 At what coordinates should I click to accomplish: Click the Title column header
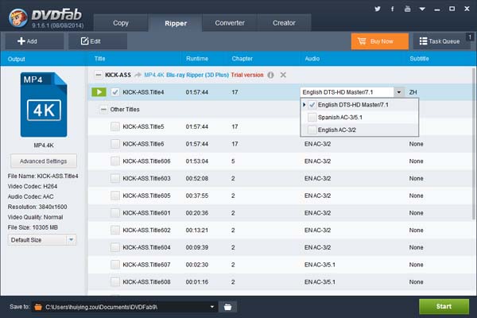click(100, 58)
